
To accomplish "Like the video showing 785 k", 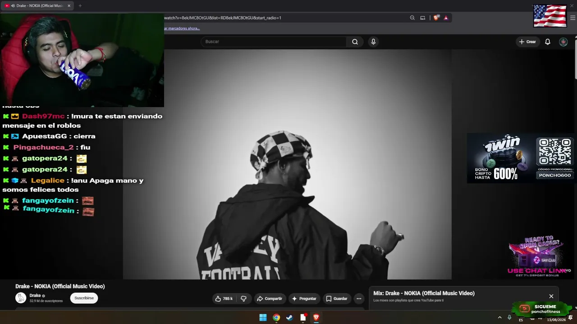I will click(x=224, y=298).
